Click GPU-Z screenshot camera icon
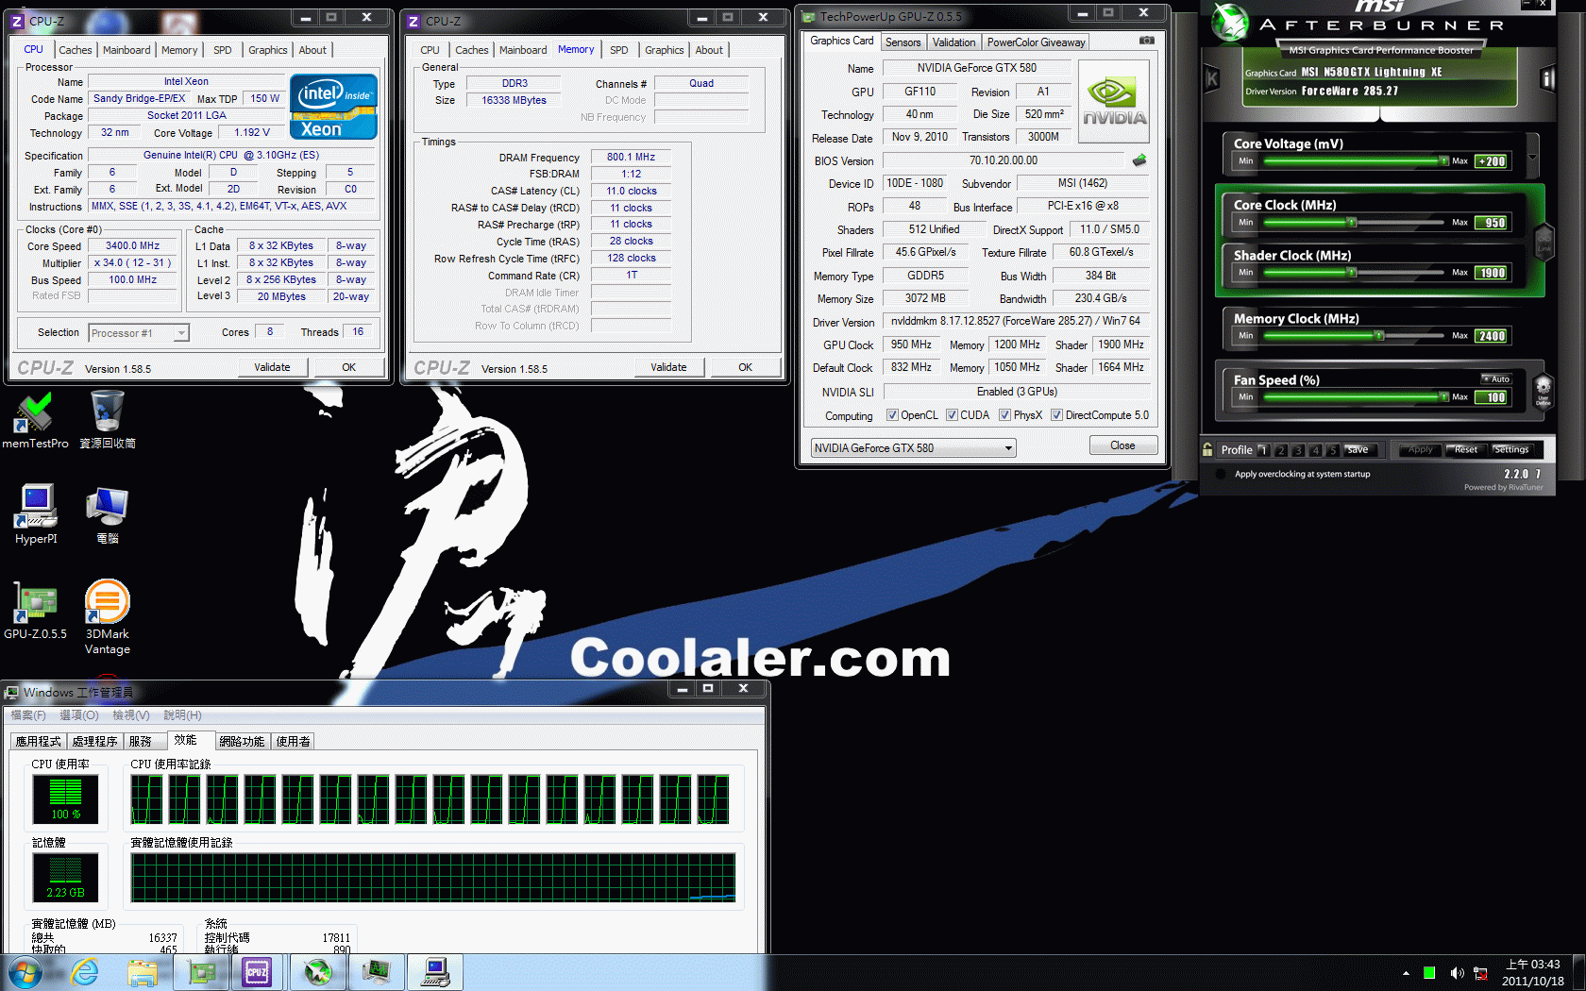Image resolution: width=1586 pixels, height=991 pixels. pyautogui.click(x=1146, y=41)
